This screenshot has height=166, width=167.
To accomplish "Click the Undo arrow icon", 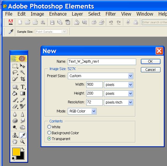I will pos(111,22).
